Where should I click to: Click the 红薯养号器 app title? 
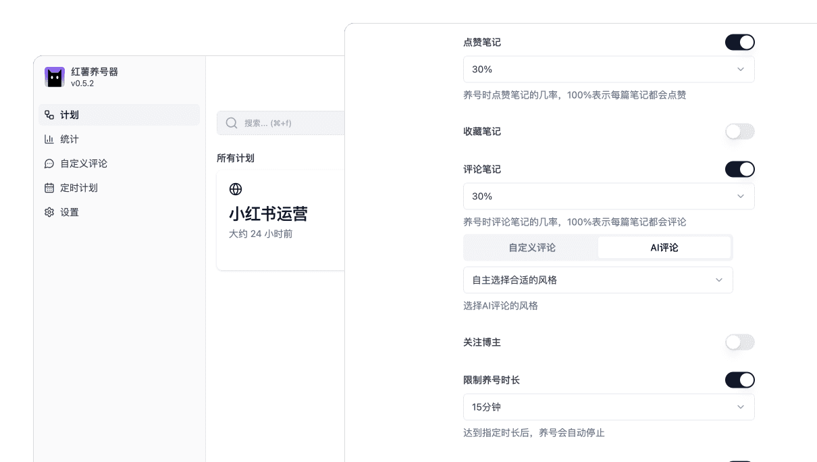click(x=95, y=72)
